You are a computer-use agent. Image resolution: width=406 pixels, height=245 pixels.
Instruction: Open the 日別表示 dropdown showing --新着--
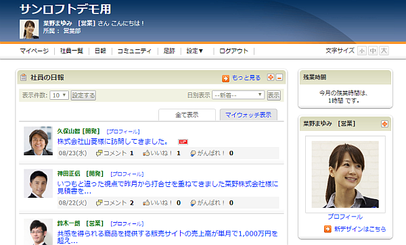238,95
